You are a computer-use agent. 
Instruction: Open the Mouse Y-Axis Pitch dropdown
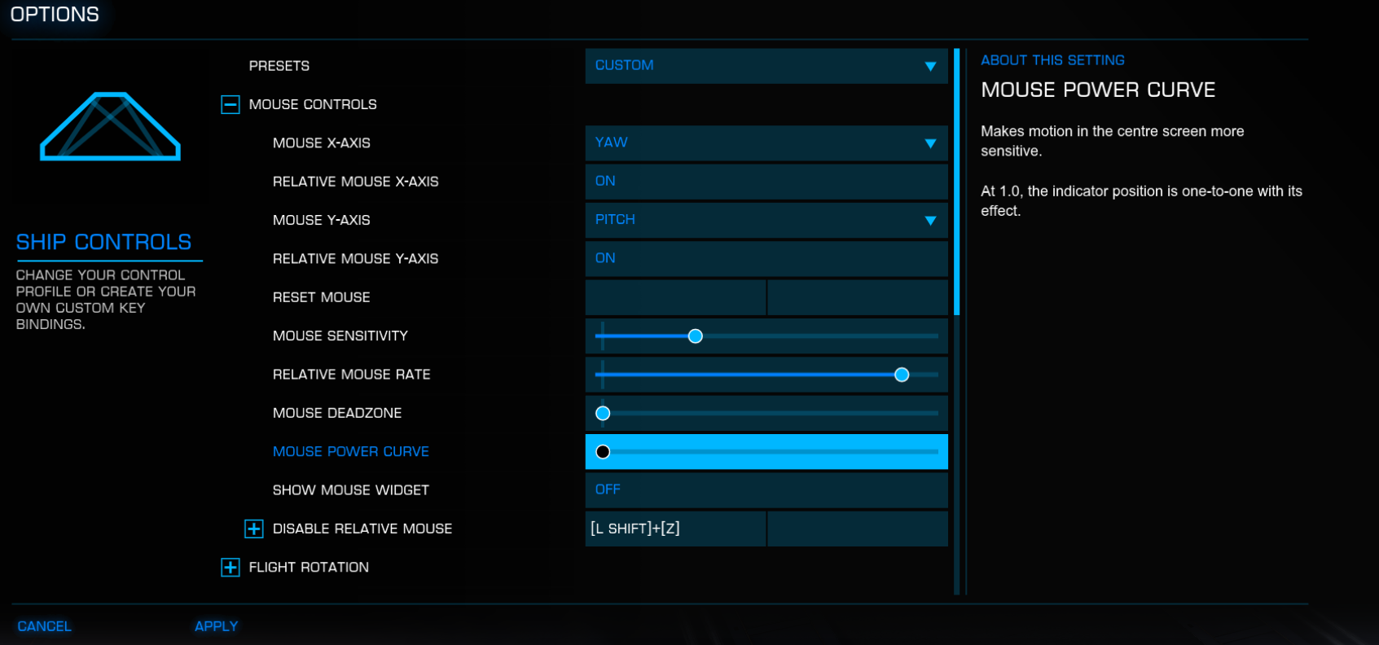pos(766,220)
